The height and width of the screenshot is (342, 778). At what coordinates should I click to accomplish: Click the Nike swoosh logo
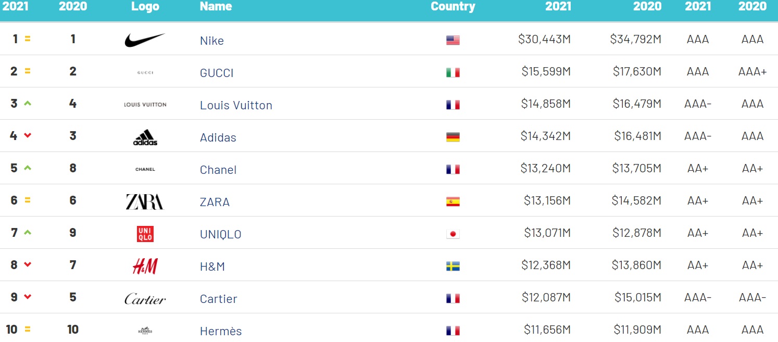pyautogui.click(x=145, y=40)
